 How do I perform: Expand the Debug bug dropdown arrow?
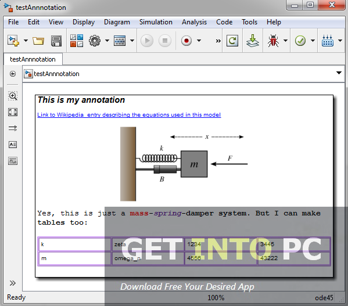click(x=286, y=41)
